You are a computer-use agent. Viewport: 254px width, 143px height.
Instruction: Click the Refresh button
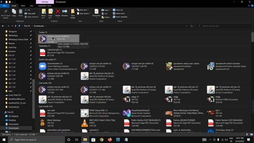click(x=192, y=26)
